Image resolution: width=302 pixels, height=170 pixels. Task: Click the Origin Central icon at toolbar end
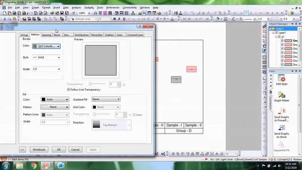coord(292,13)
